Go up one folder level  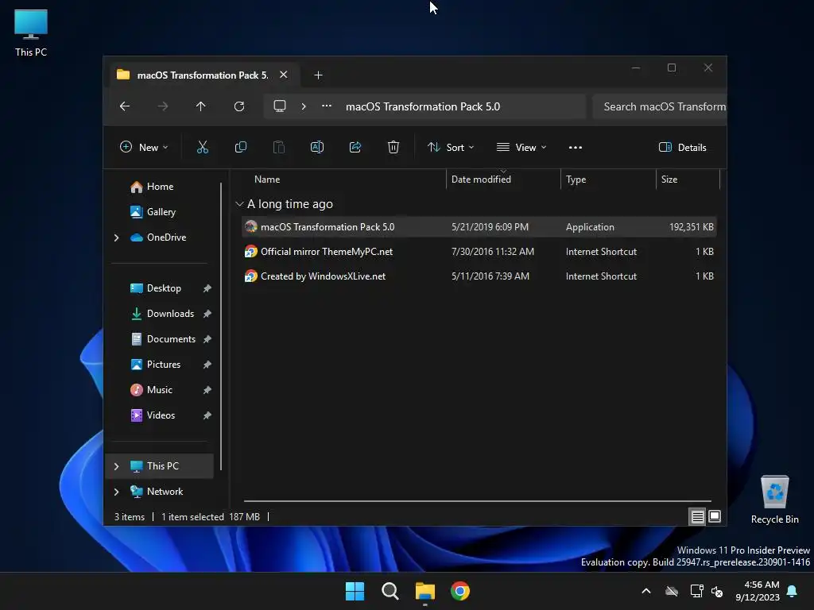(x=201, y=106)
